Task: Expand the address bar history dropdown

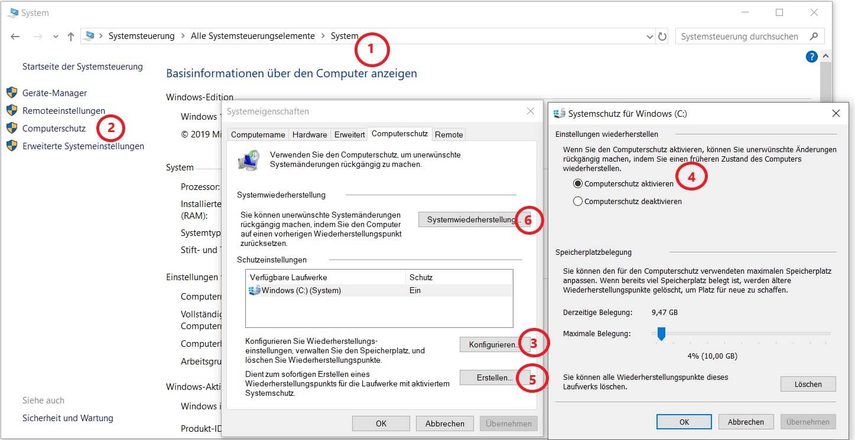Action: pos(650,37)
